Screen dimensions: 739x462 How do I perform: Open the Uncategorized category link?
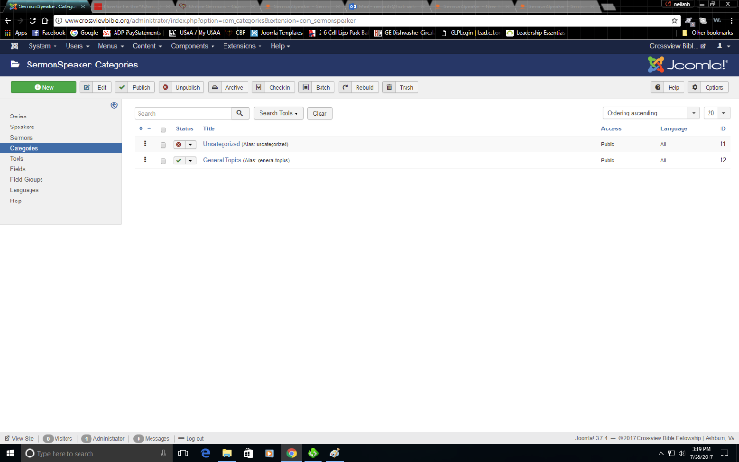tap(222, 144)
